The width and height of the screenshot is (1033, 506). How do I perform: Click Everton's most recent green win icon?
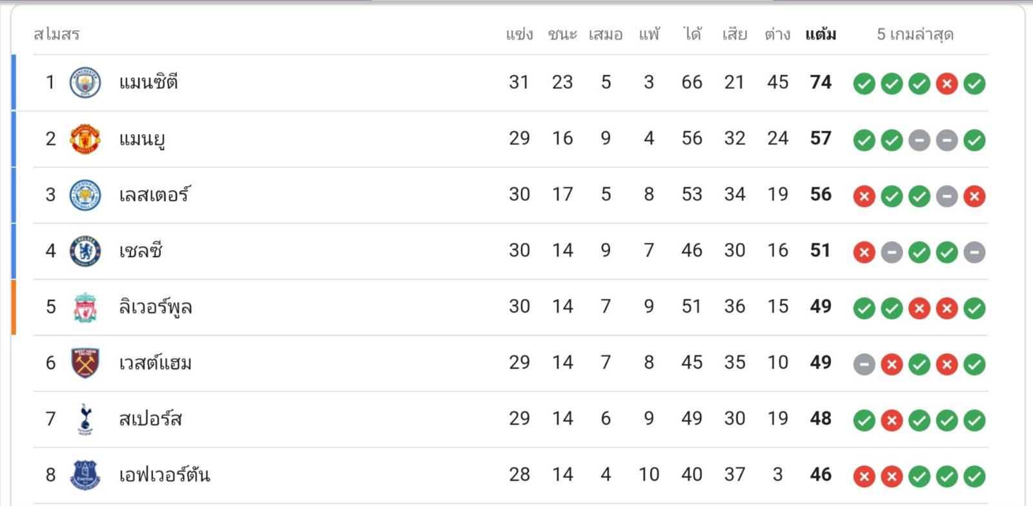(x=975, y=476)
